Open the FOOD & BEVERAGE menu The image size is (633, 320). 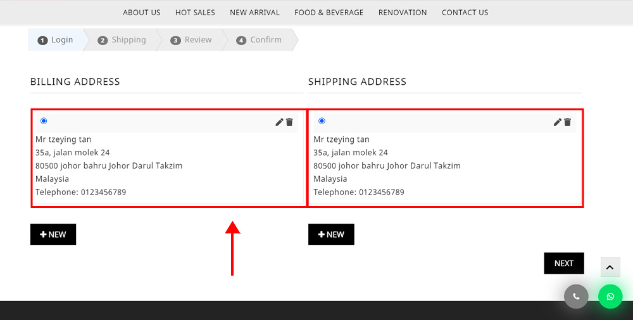tap(329, 13)
